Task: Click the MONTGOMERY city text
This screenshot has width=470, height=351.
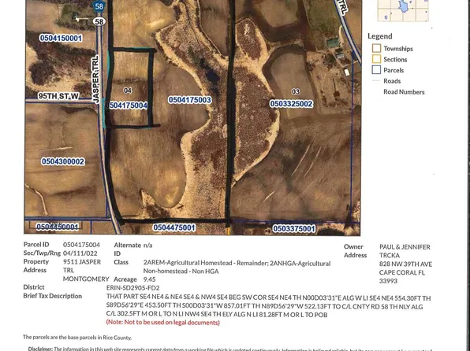Action: point(86,279)
